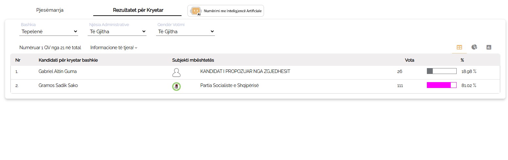Switch to pie chart view

point(474,47)
